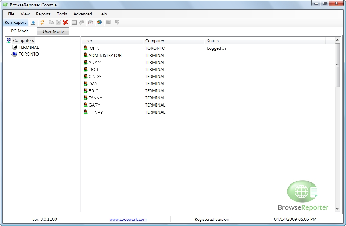This screenshot has width=346, height=226.
Task: Open the File menu
Action: [x=11, y=14]
